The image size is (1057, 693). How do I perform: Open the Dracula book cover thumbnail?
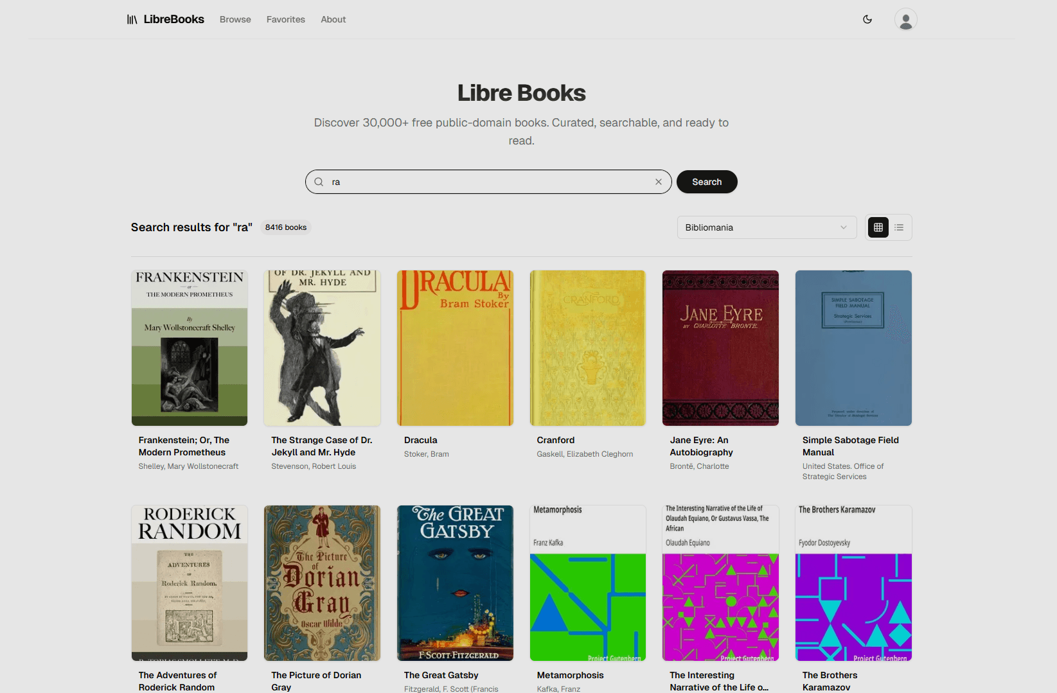pos(455,347)
